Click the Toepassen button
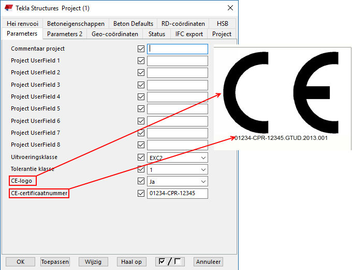352x270 pixels. (x=55, y=262)
